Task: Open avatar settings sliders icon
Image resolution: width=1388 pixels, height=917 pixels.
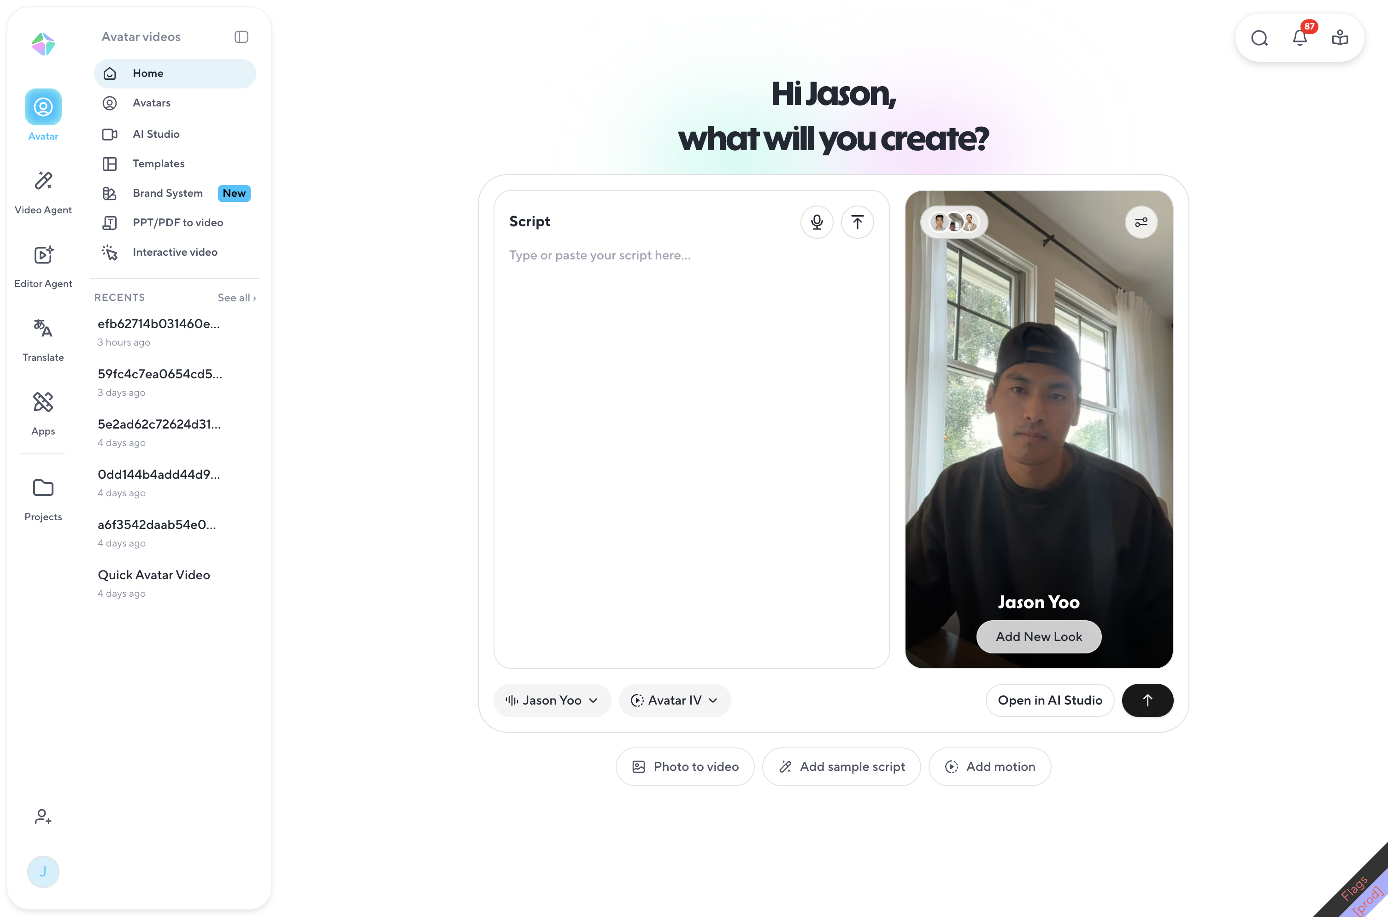Action: (x=1141, y=222)
